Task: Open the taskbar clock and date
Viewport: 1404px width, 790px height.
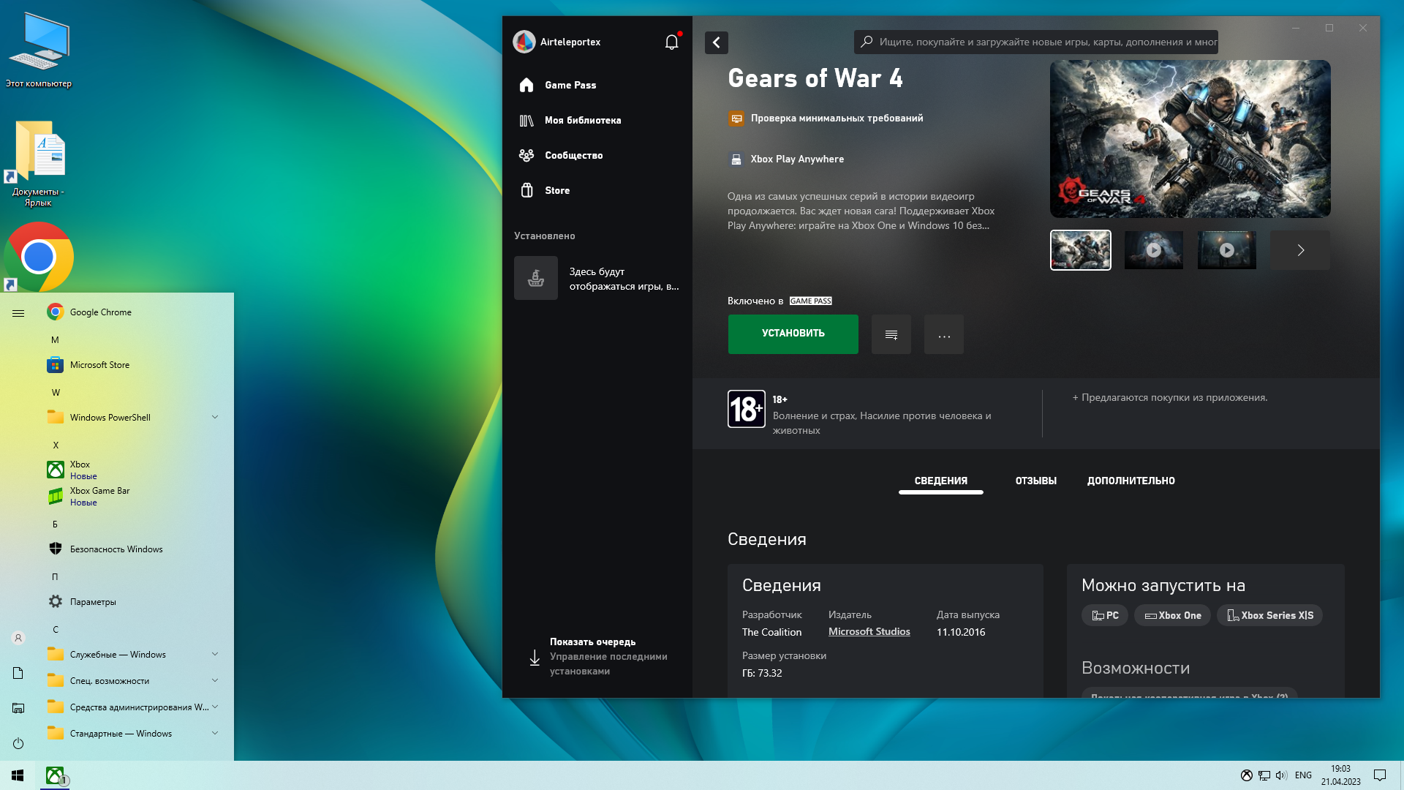Action: tap(1340, 775)
